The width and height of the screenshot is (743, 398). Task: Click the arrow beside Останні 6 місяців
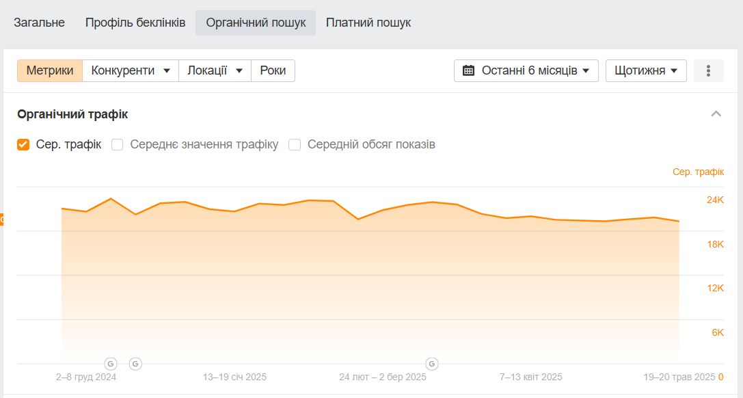pos(586,70)
